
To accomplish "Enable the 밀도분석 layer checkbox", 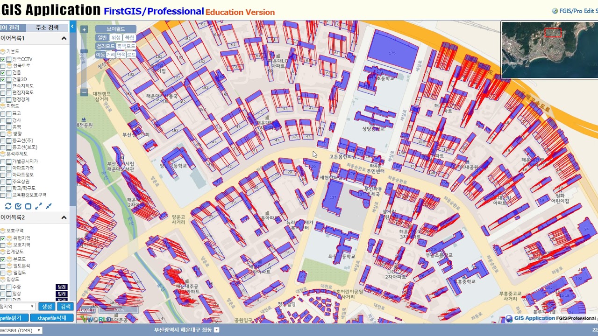I will pyautogui.click(x=3, y=266).
